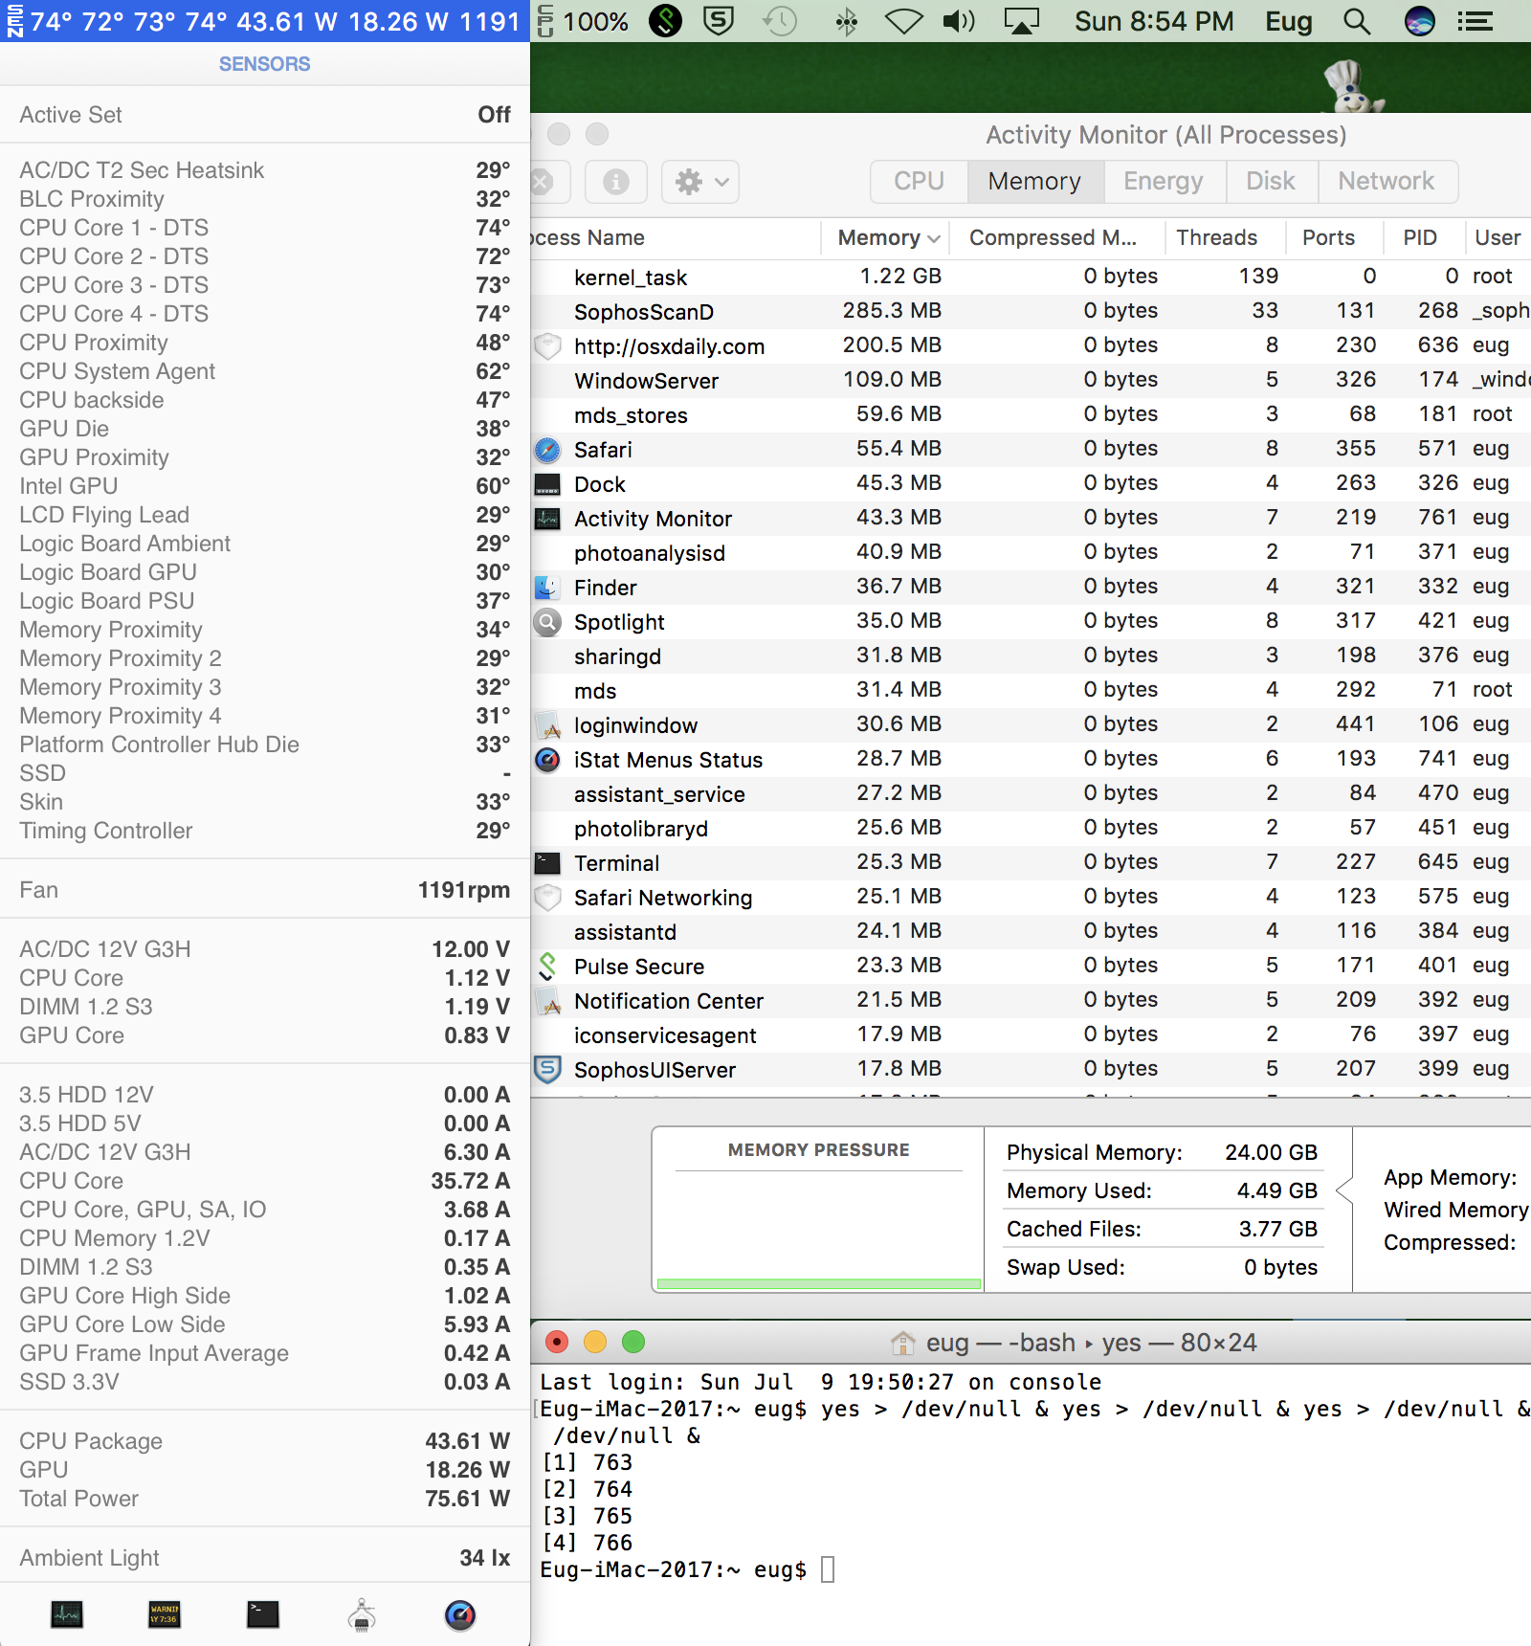Click the process info button in Activity Monitor
1531x1646 pixels.
pyautogui.click(x=616, y=182)
